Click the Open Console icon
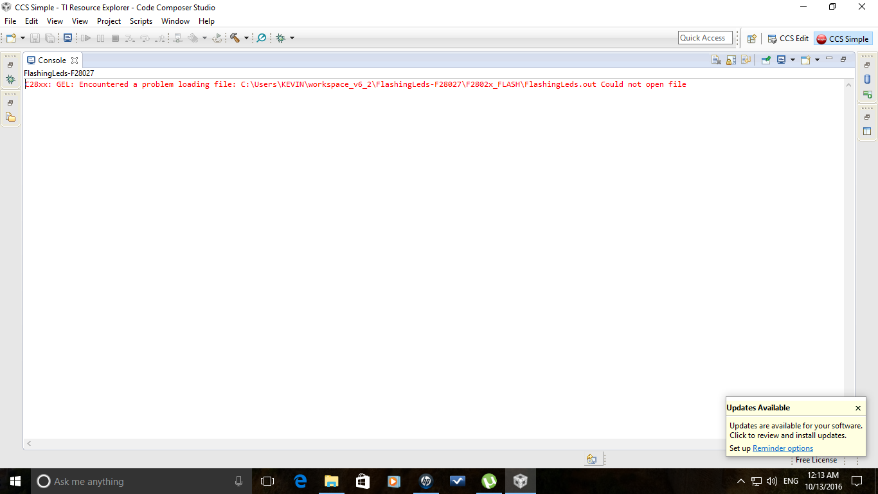Viewport: 878px width, 494px height. point(805,60)
